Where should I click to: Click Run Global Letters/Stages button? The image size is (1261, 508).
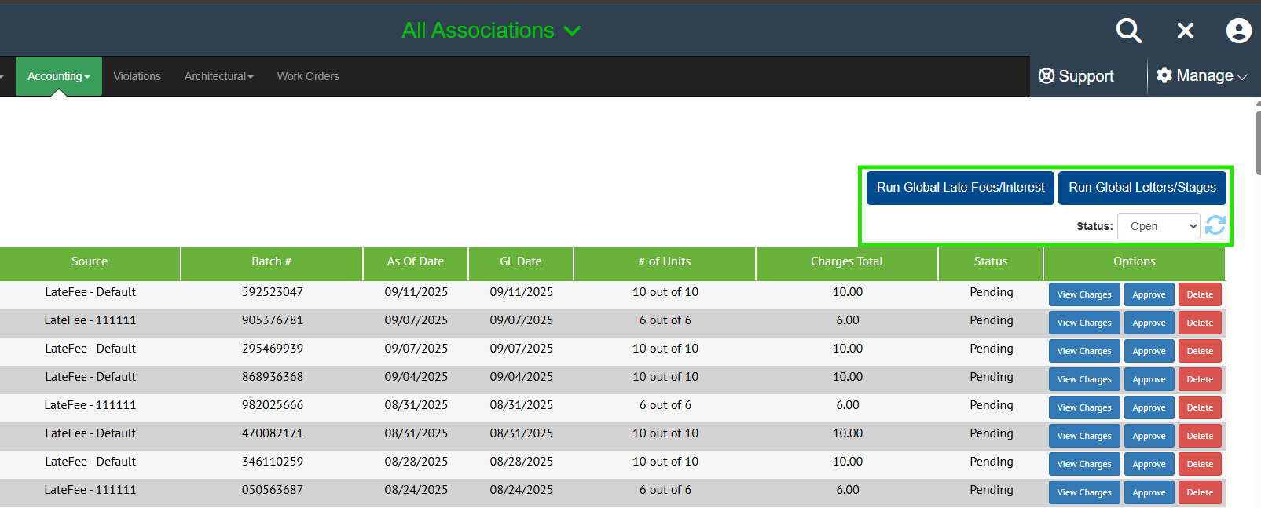1142,188
